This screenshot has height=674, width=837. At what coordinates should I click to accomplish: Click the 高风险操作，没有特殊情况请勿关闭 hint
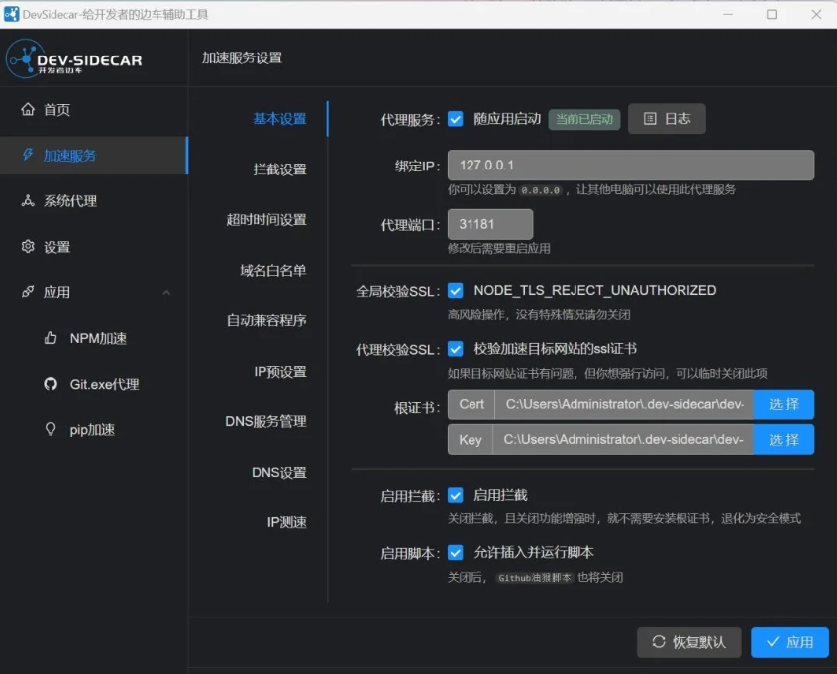pos(539,314)
